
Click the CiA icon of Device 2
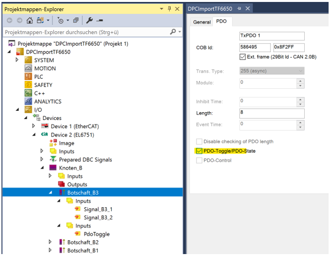(x=45, y=134)
